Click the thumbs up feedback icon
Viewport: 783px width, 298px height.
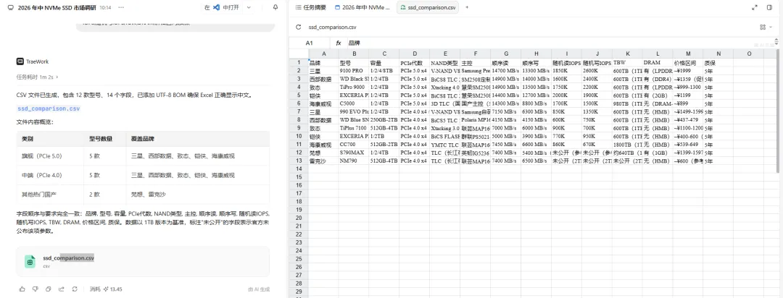(x=22, y=289)
